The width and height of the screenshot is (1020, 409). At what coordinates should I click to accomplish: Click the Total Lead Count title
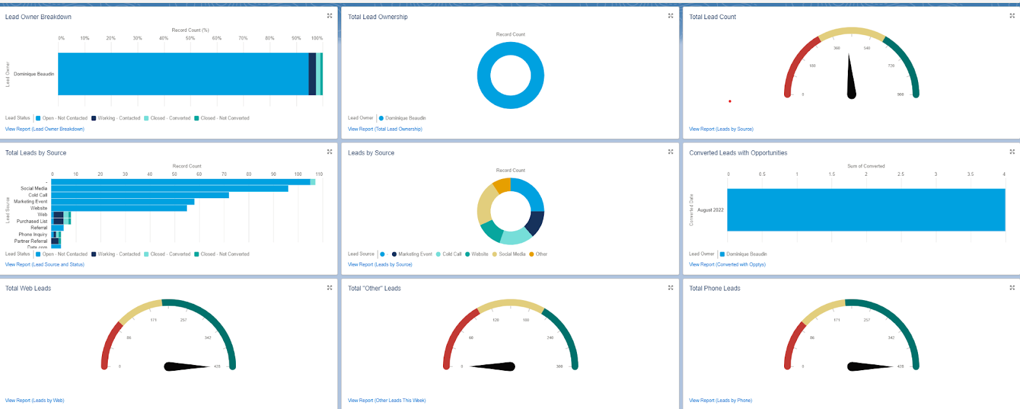(713, 17)
